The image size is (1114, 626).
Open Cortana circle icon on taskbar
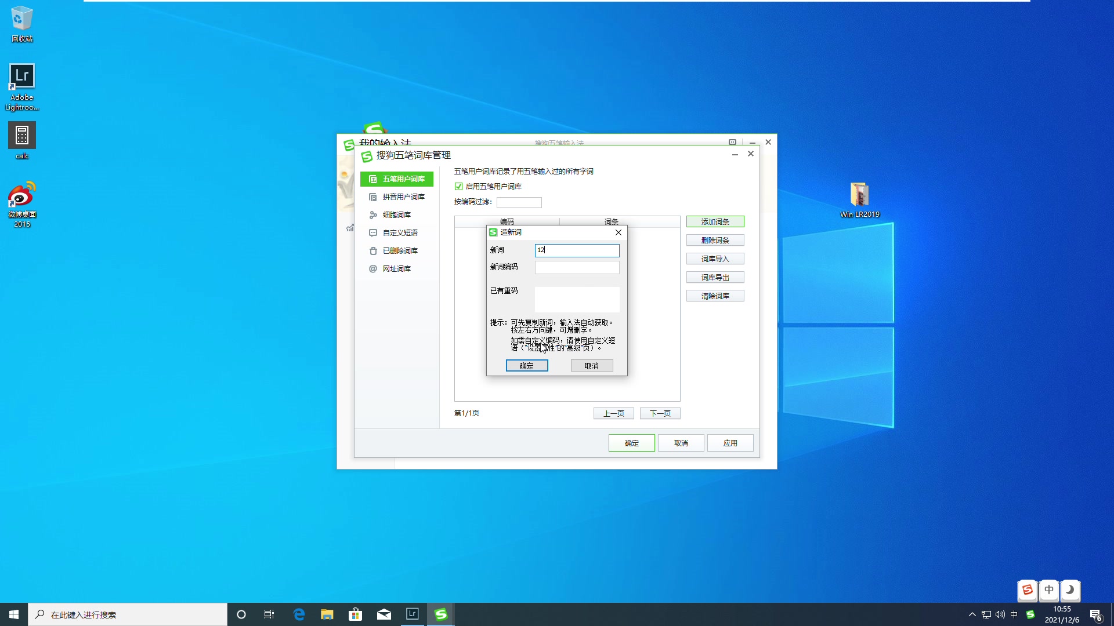(x=241, y=614)
